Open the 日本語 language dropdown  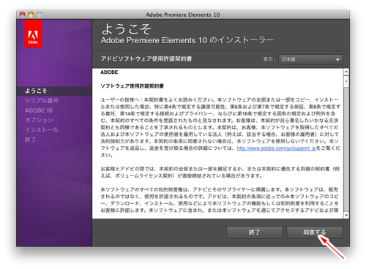tap(310, 59)
